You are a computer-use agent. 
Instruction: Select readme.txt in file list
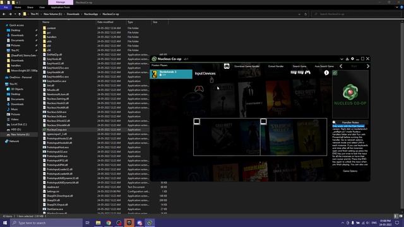point(53,187)
